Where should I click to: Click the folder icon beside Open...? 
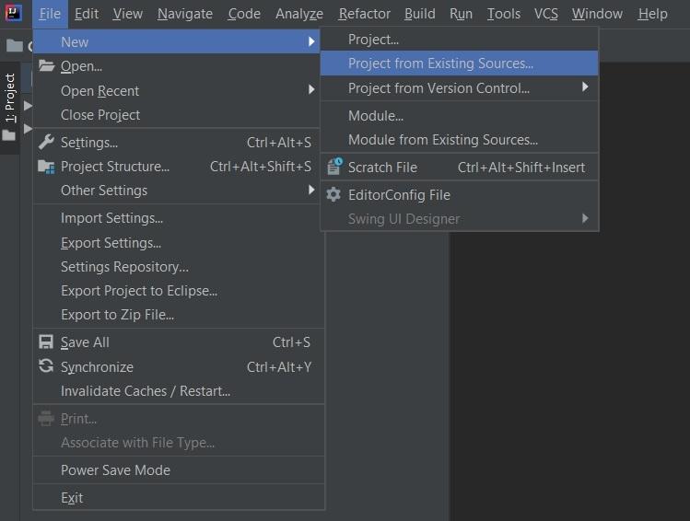[46, 66]
